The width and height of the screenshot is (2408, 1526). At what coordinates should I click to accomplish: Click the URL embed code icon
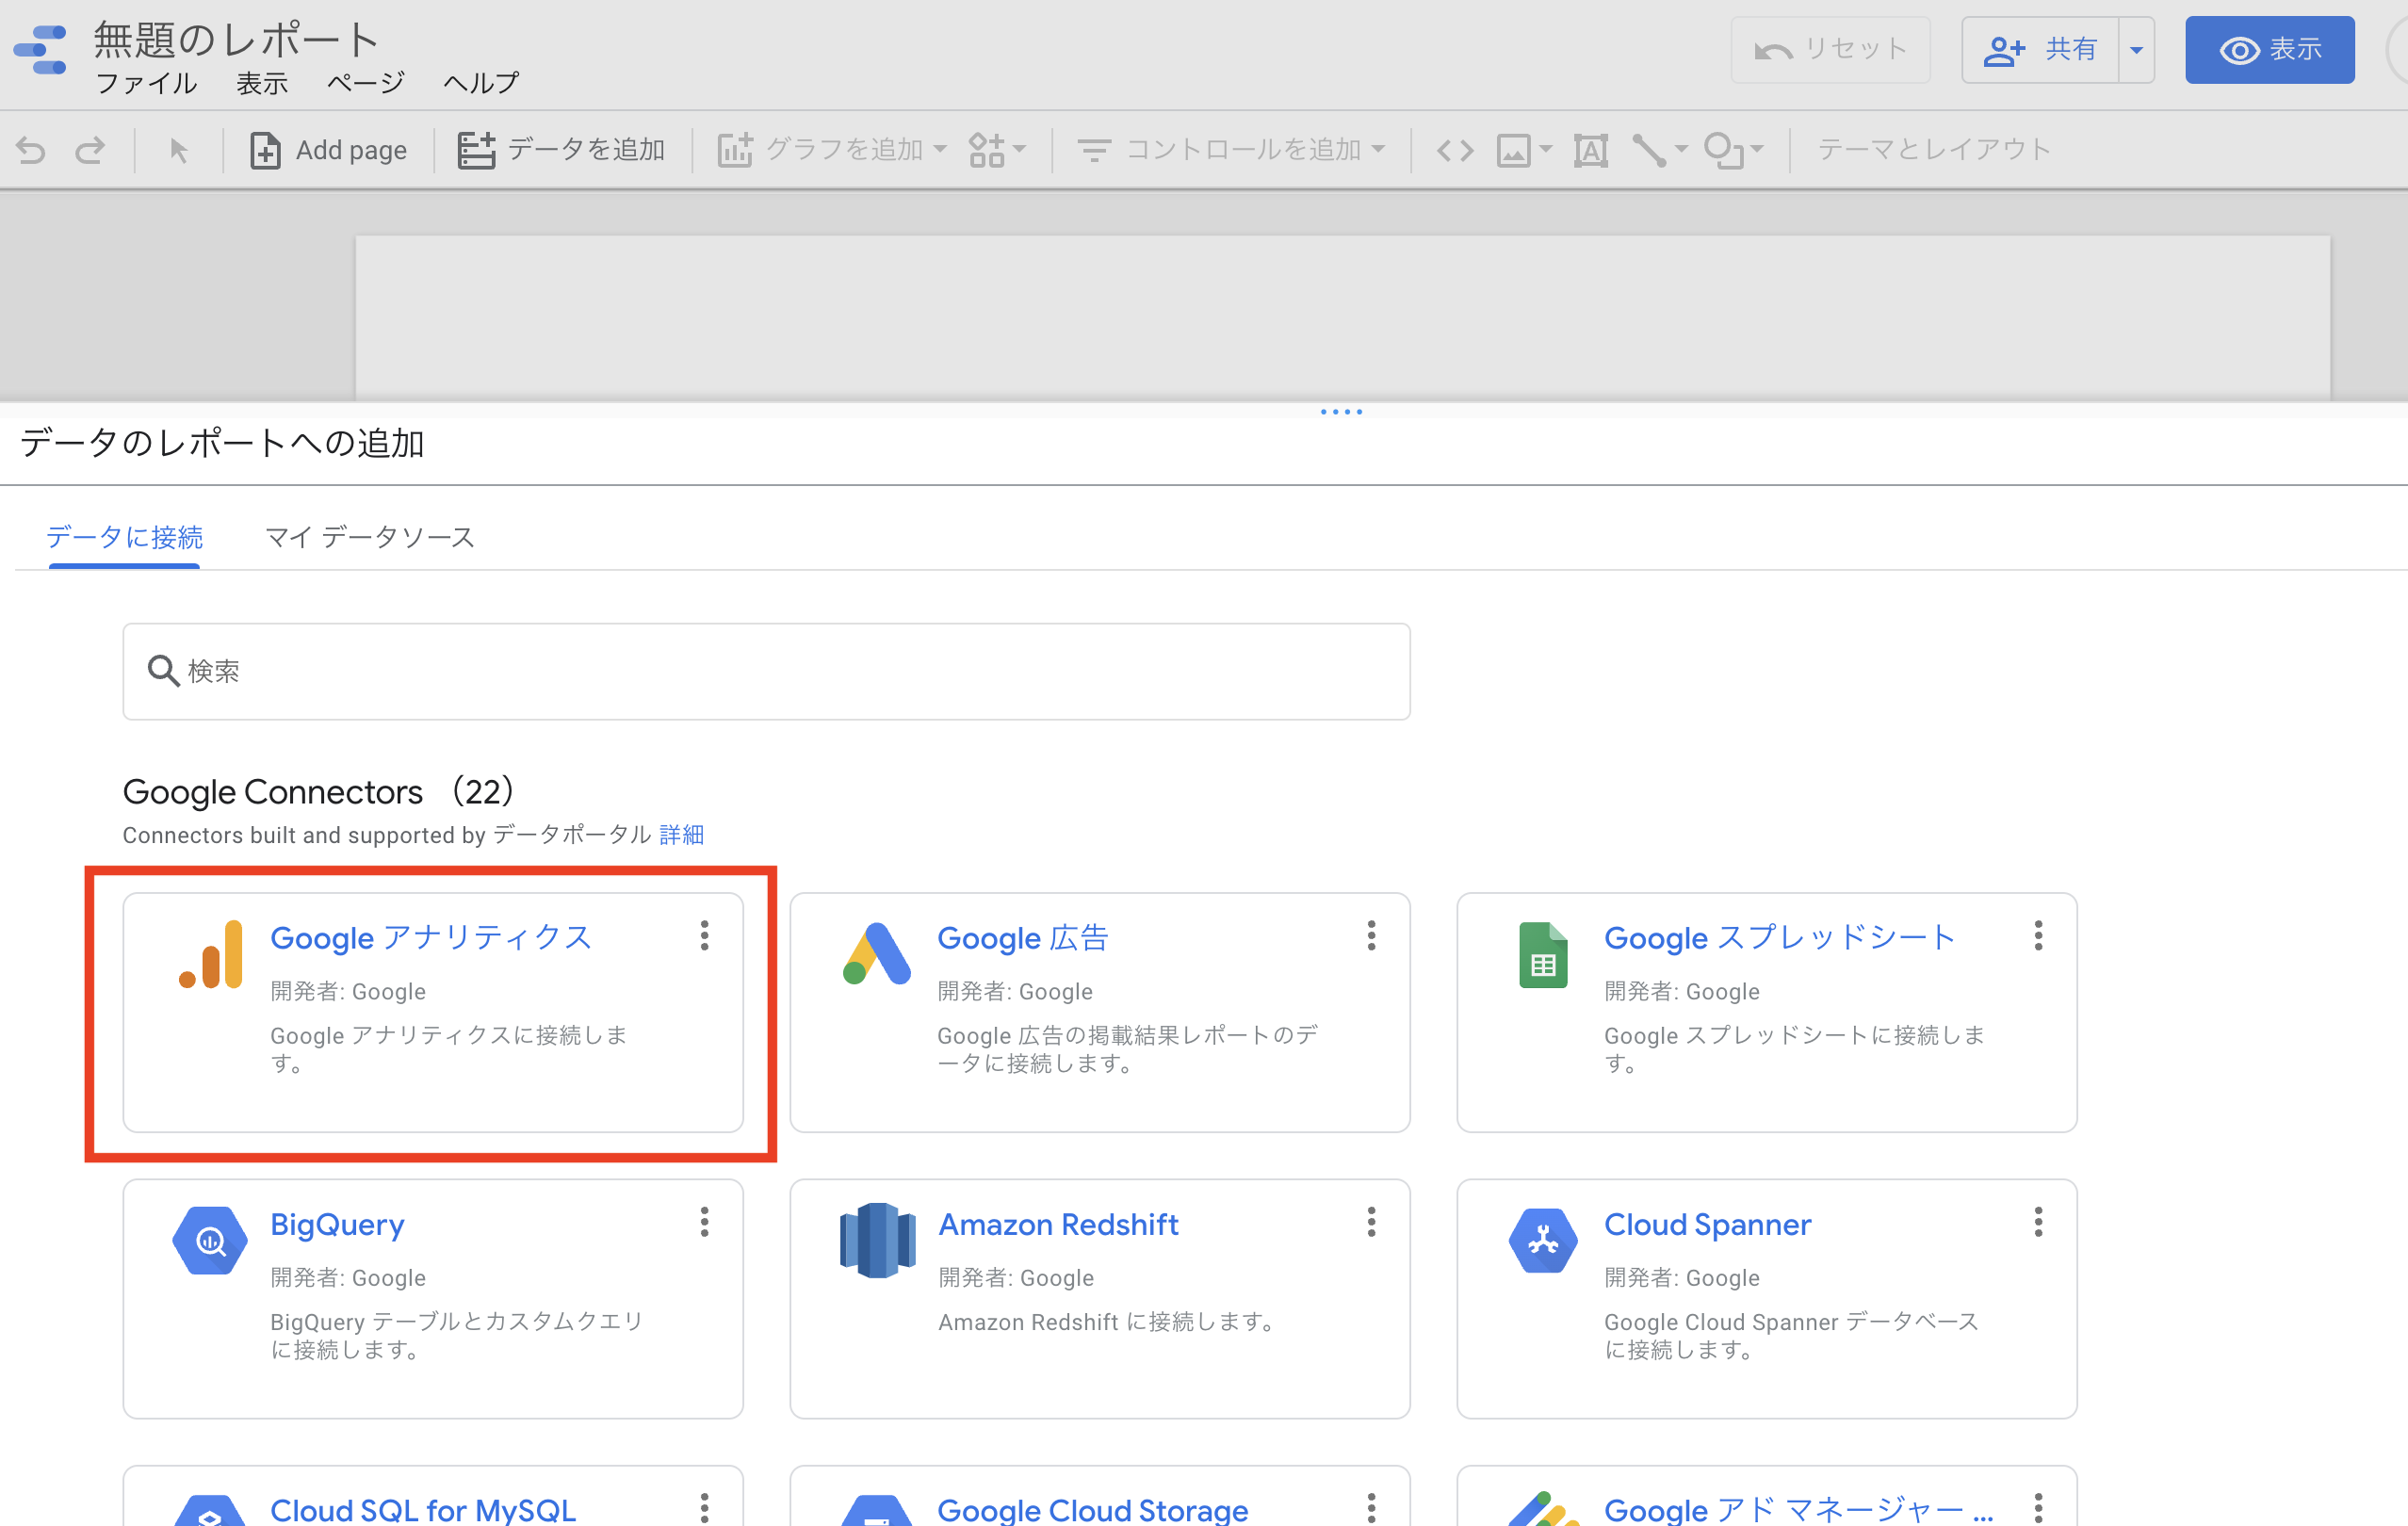coord(1455,150)
